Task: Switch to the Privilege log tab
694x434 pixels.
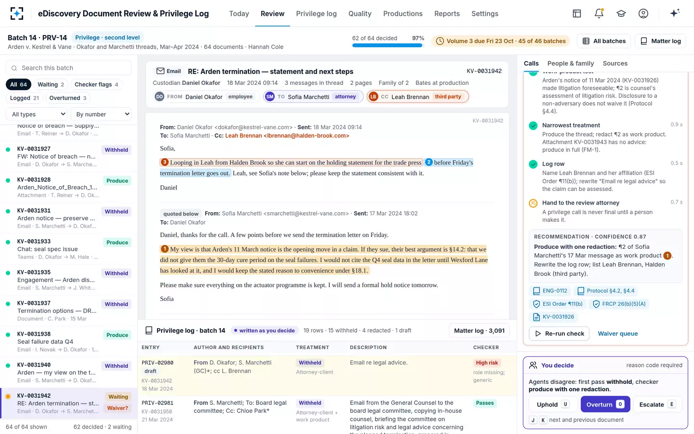Action: [316, 14]
